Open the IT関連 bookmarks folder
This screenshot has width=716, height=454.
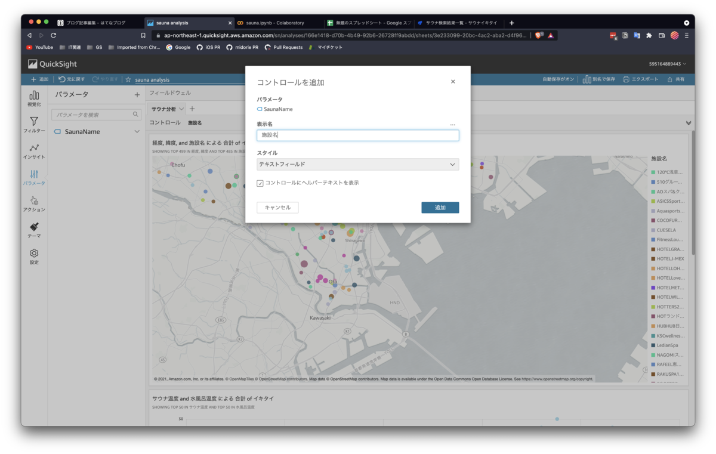click(70, 47)
